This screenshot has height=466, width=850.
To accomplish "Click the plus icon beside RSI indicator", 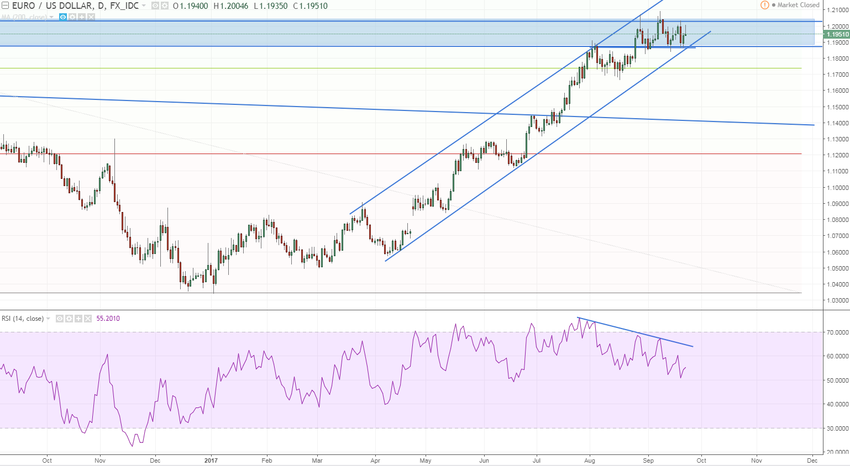I will (x=78, y=319).
